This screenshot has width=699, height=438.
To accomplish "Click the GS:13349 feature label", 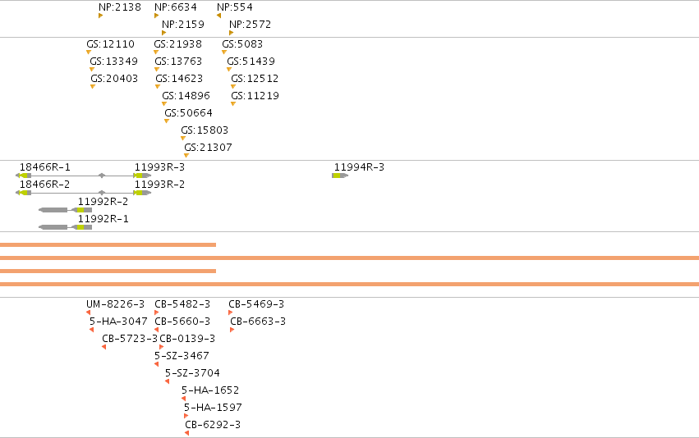I will 113,62.
